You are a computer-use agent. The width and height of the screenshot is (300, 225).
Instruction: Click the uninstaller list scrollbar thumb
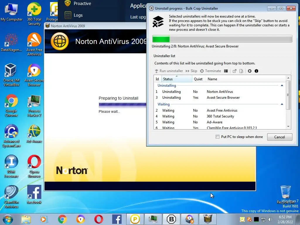288,95
